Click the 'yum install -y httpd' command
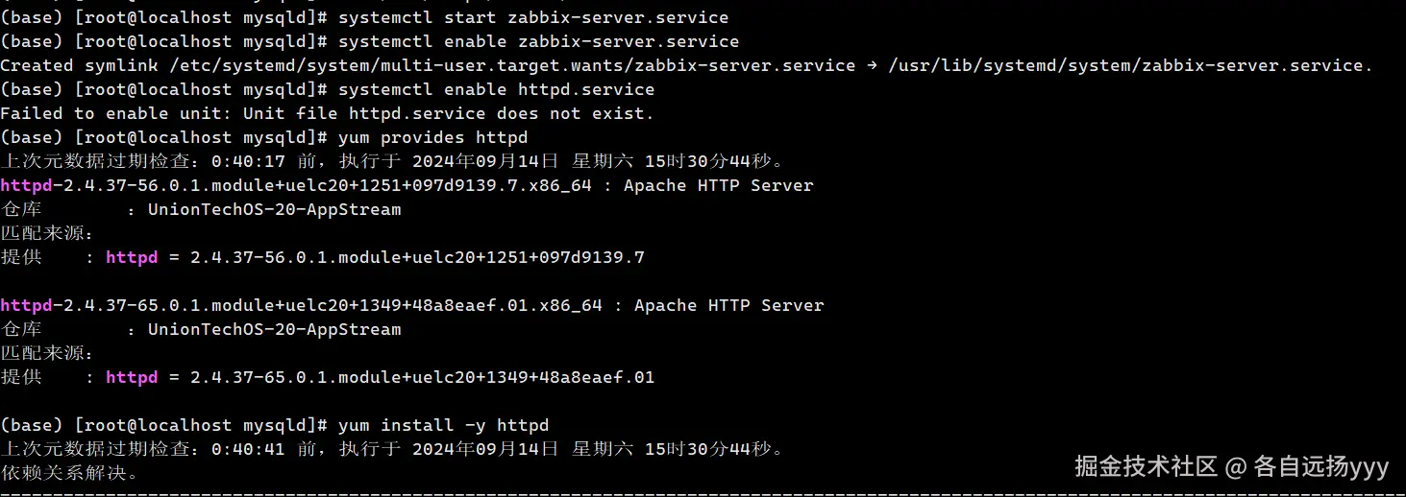 click(x=443, y=425)
